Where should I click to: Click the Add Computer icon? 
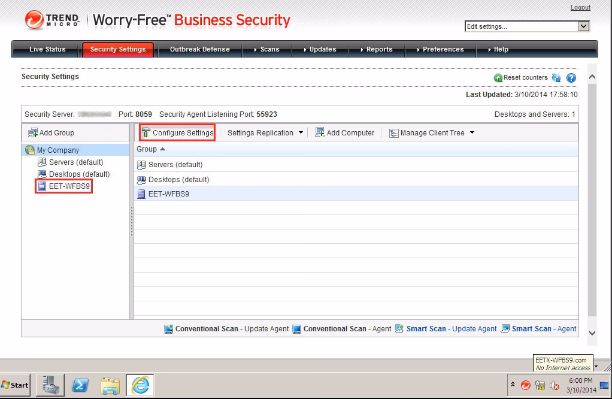(x=320, y=132)
